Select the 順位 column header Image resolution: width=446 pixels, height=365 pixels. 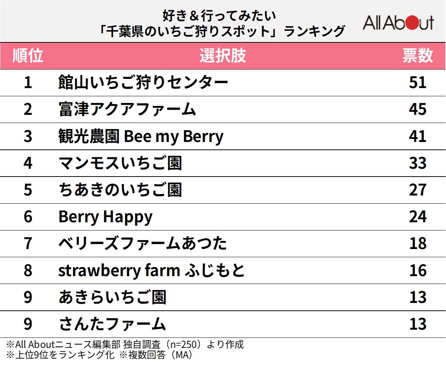pyautogui.click(x=28, y=56)
